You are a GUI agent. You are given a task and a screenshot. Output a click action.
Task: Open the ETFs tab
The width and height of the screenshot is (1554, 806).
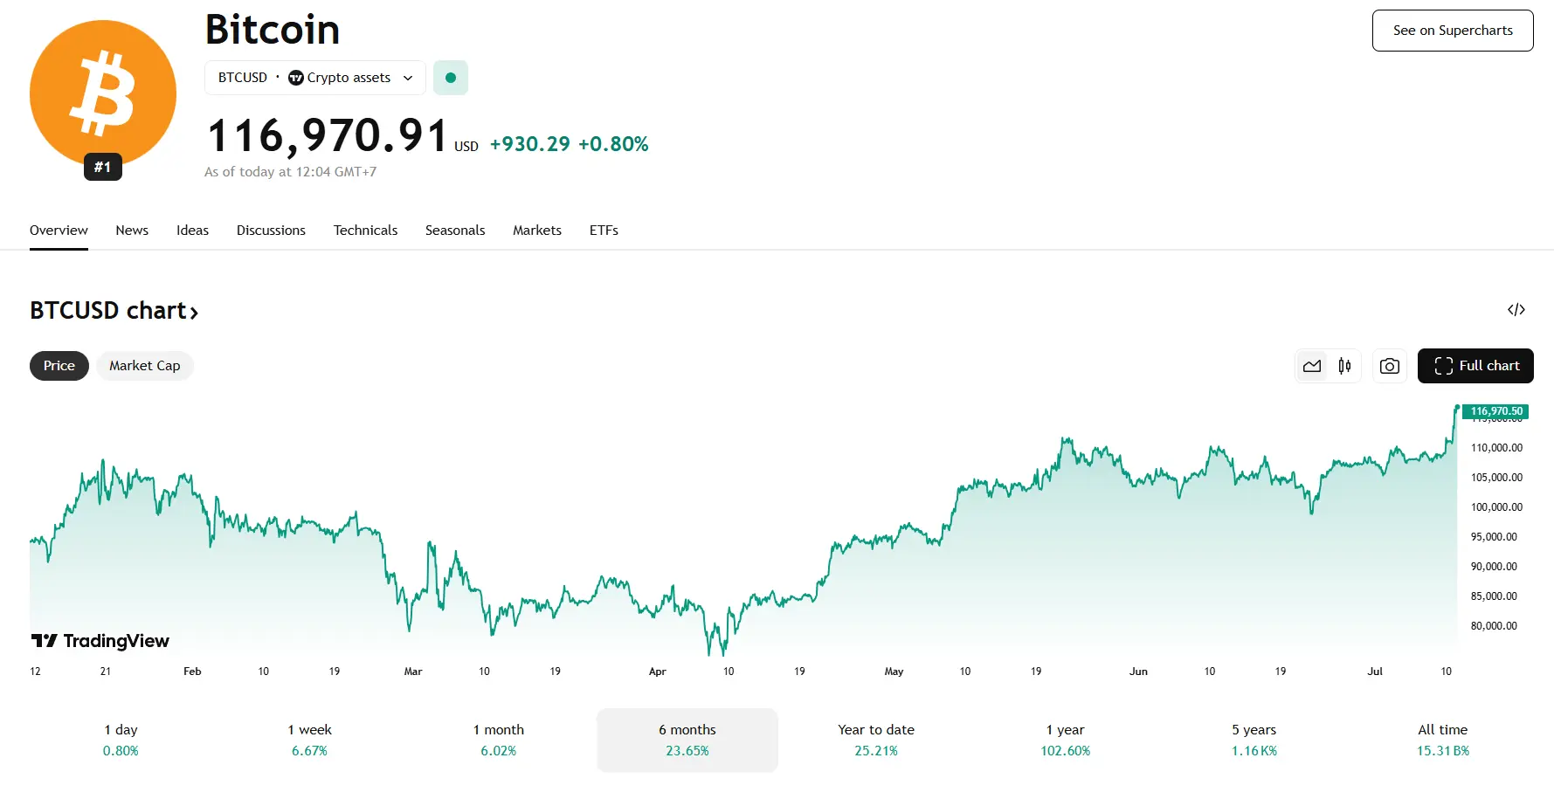[604, 231]
